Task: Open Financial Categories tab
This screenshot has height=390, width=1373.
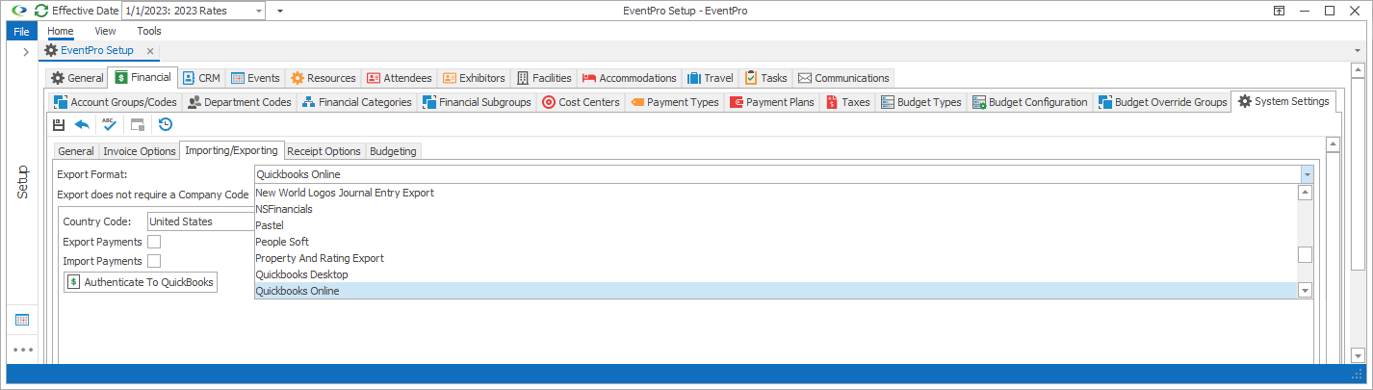Action: tap(357, 102)
